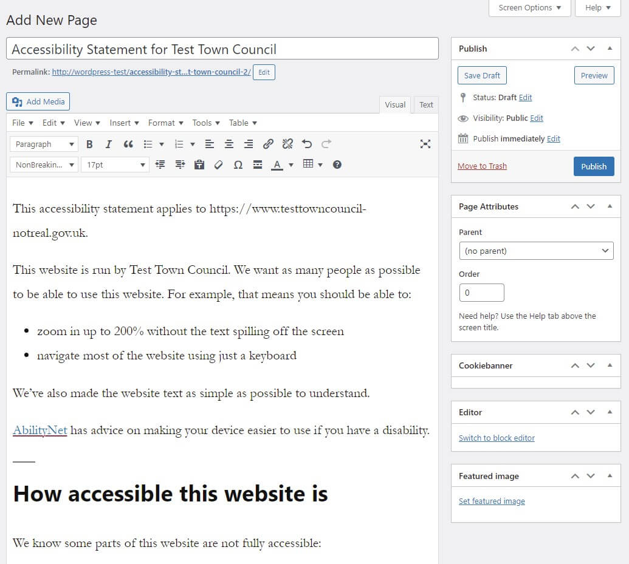Image resolution: width=629 pixels, height=564 pixels.
Task: Decrease indent of paragraph
Action: (x=160, y=165)
